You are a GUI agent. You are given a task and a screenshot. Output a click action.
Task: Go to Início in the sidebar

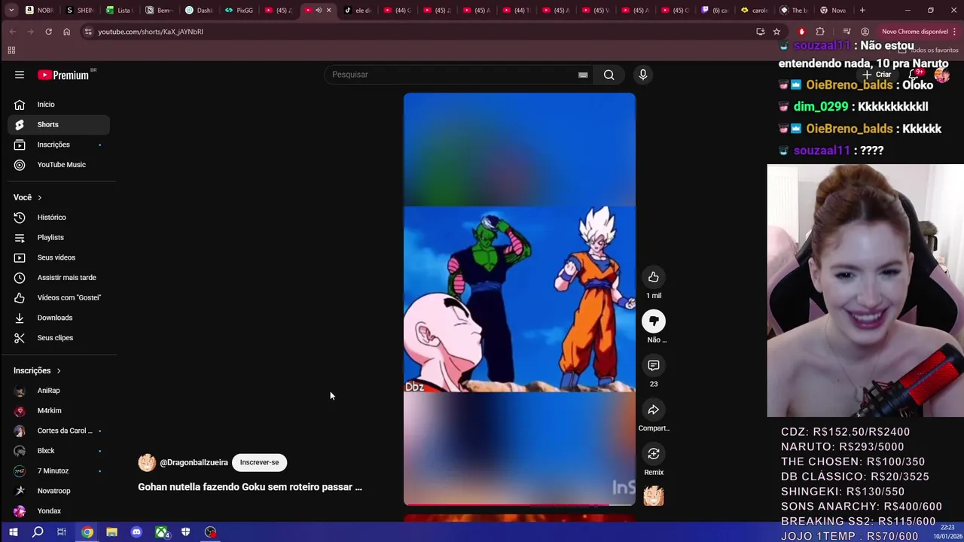point(59,105)
